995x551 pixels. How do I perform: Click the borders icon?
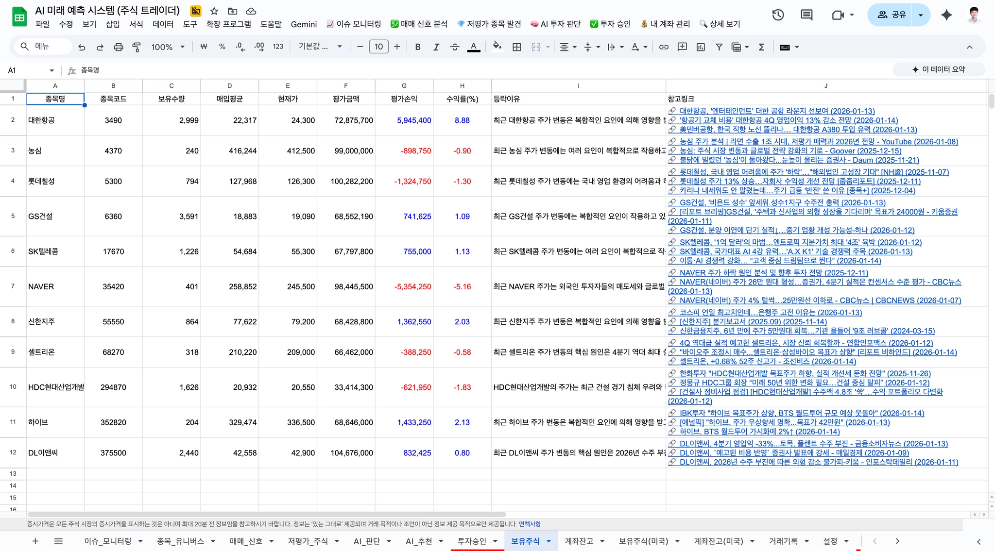517,47
